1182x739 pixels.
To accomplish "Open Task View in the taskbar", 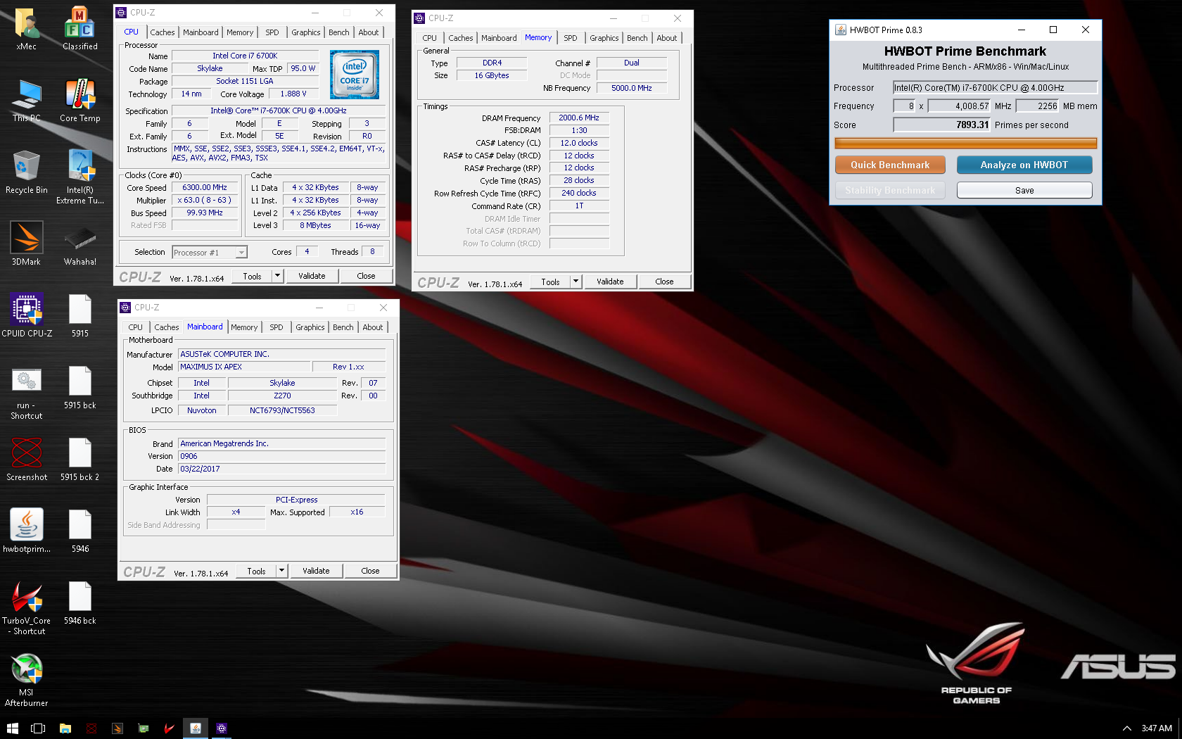I will (x=39, y=728).
